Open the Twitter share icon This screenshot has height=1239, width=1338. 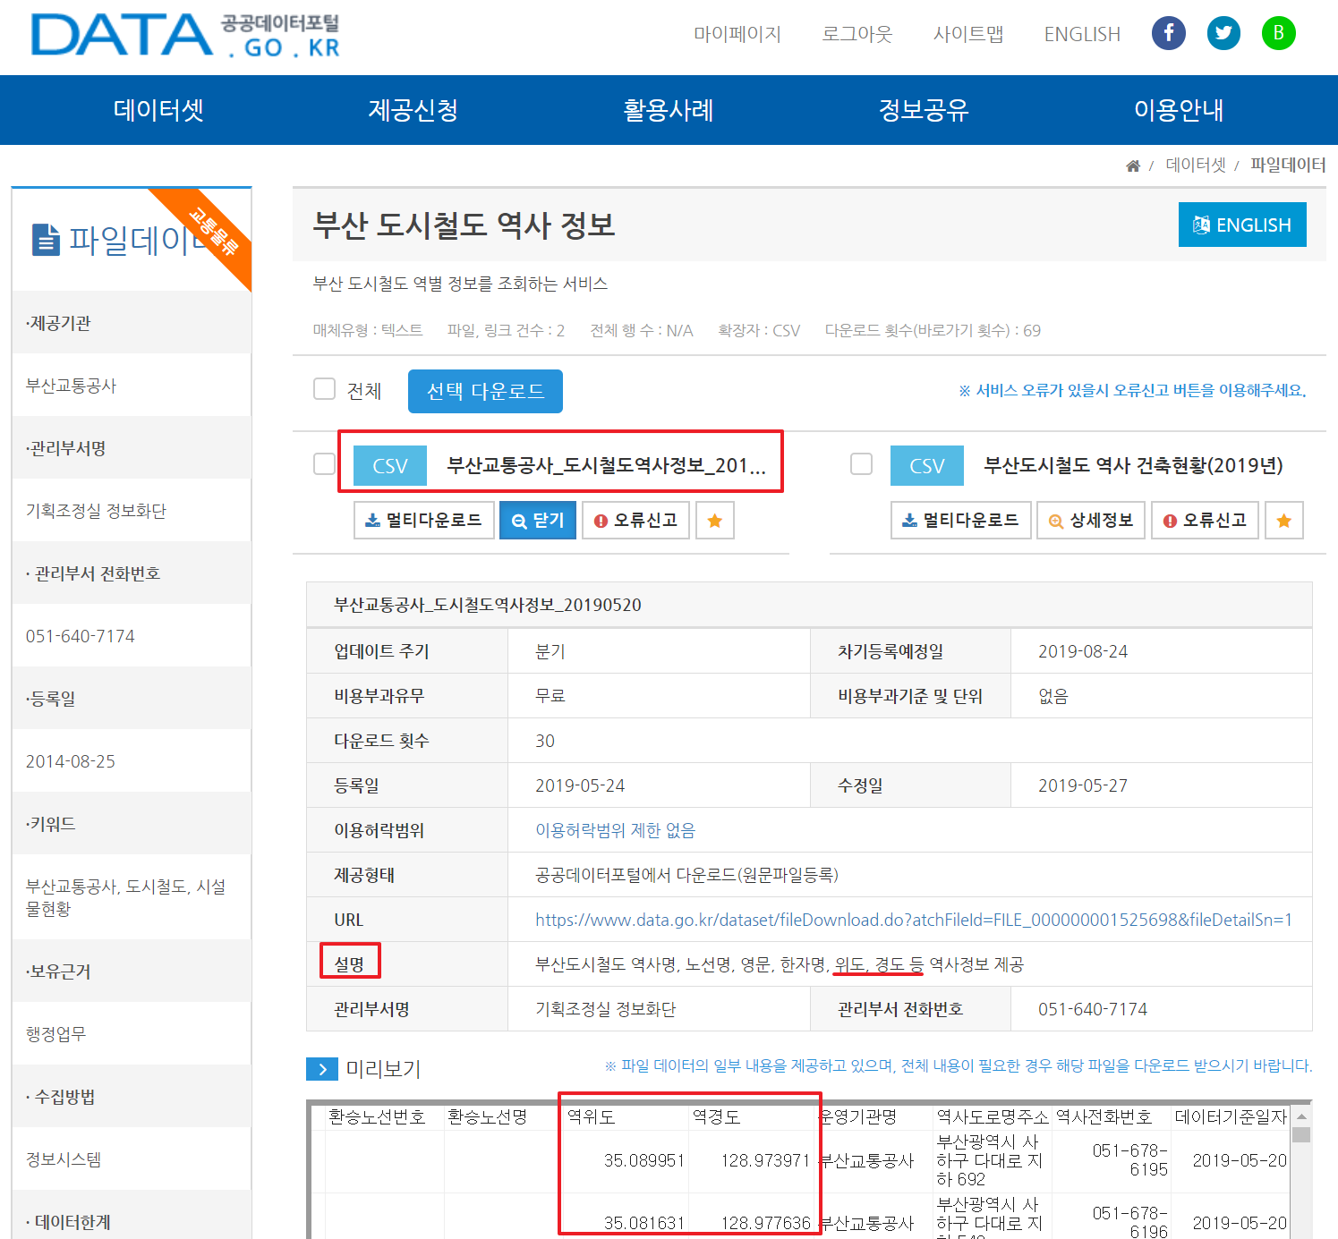pos(1223,33)
